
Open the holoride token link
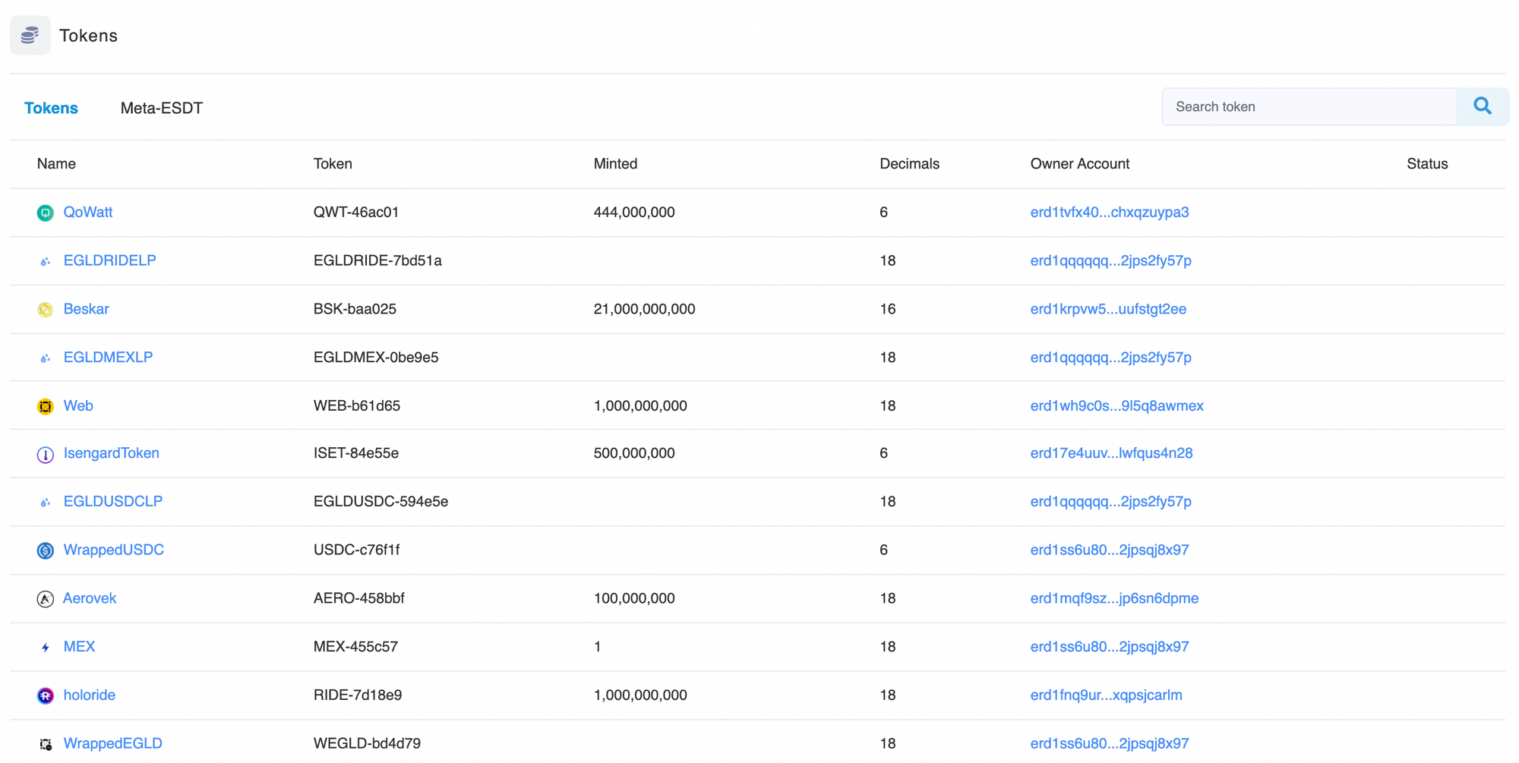pyautogui.click(x=90, y=695)
